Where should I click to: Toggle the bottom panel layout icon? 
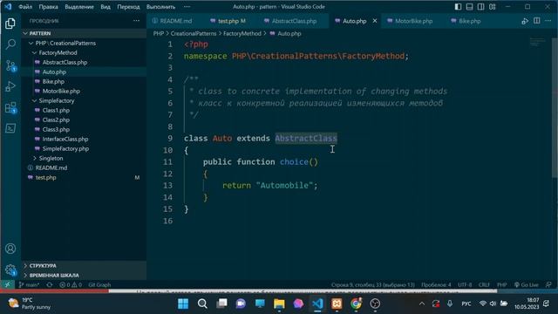[469, 7]
